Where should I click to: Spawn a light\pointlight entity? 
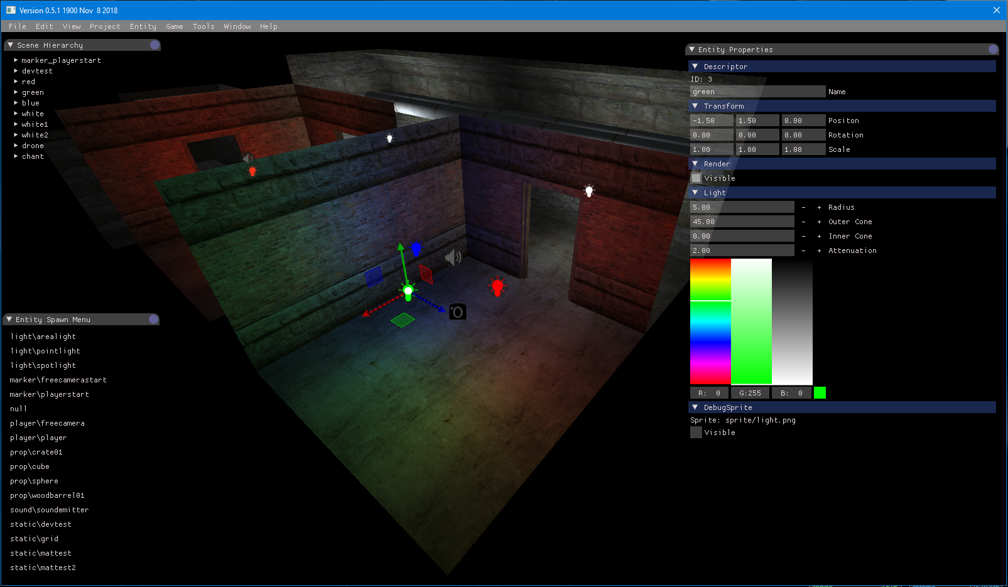45,351
